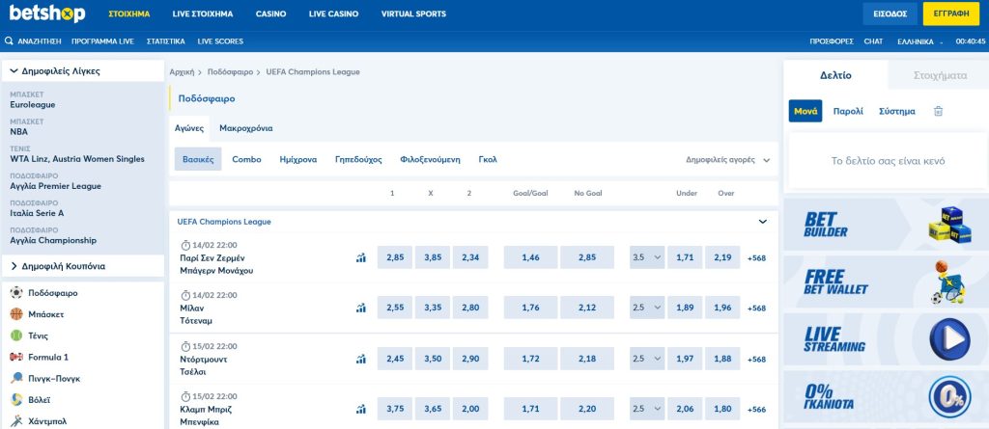Select Πινγκ-Πονγκ paddle icon
The height and width of the screenshot is (429, 989).
16,378
